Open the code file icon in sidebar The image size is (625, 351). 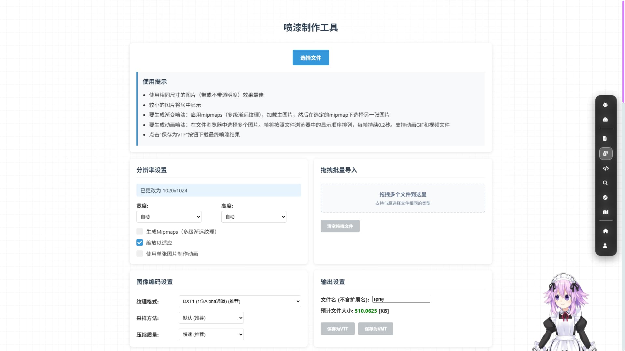[605, 138]
